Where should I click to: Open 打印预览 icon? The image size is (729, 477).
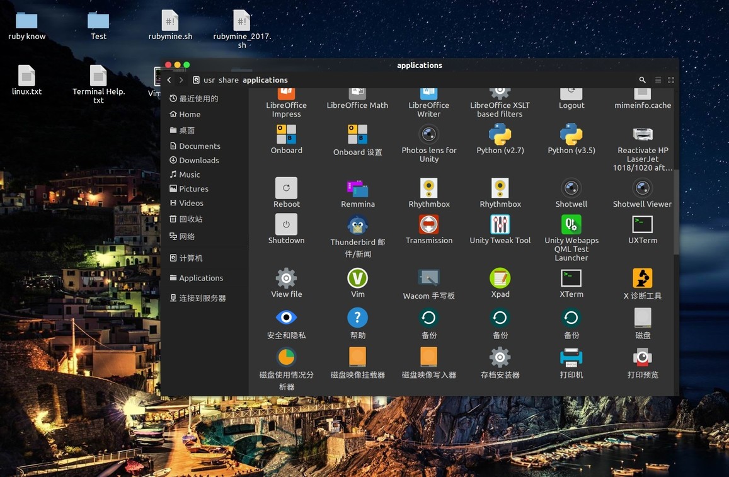(643, 357)
